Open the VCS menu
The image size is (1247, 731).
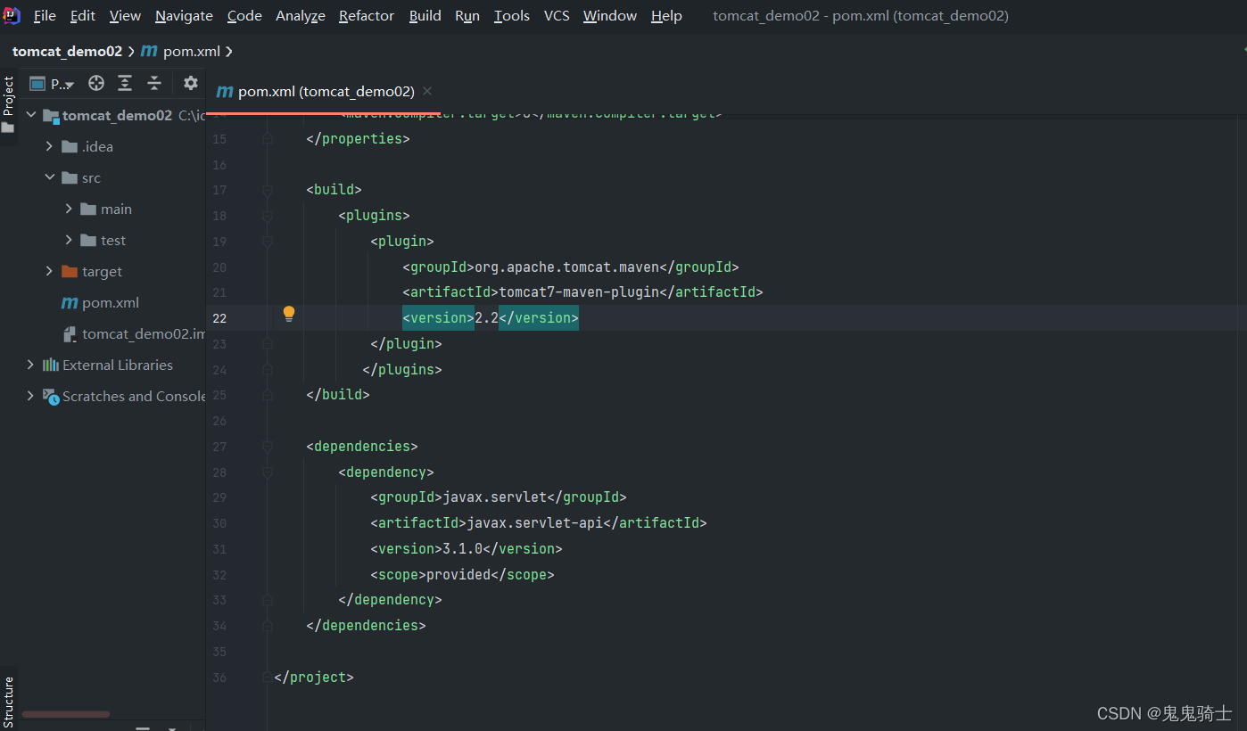557,16
